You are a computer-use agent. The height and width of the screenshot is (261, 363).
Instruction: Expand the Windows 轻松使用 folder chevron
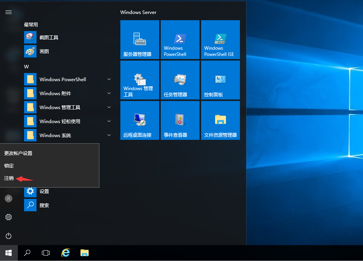click(x=109, y=121)
